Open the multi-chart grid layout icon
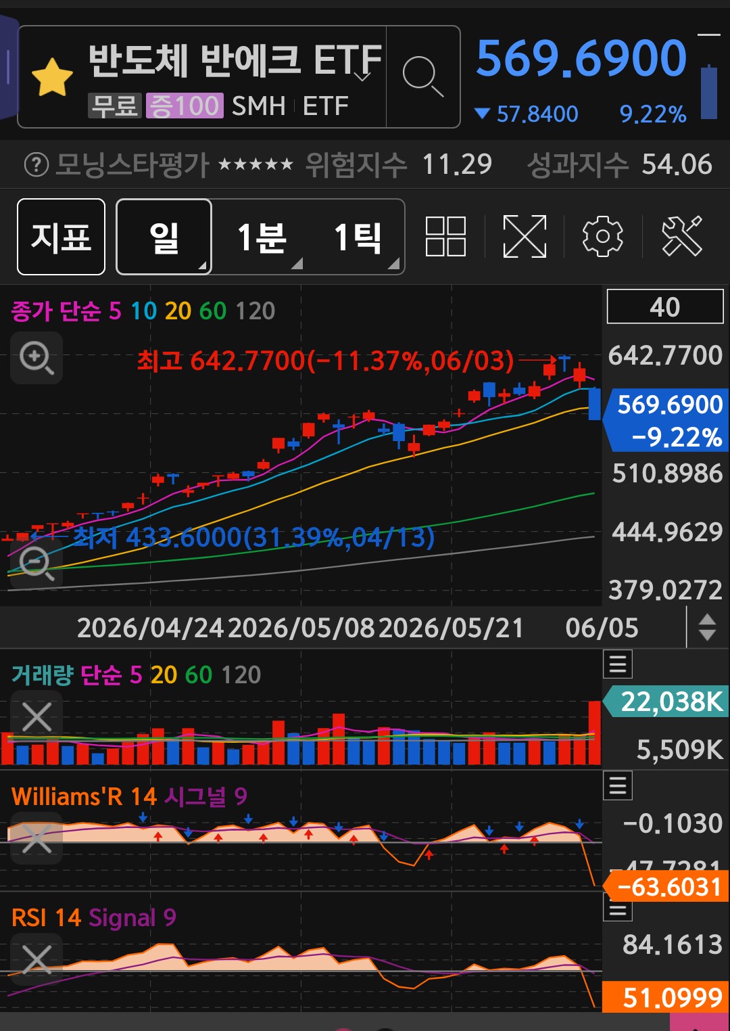 point(445,237)
